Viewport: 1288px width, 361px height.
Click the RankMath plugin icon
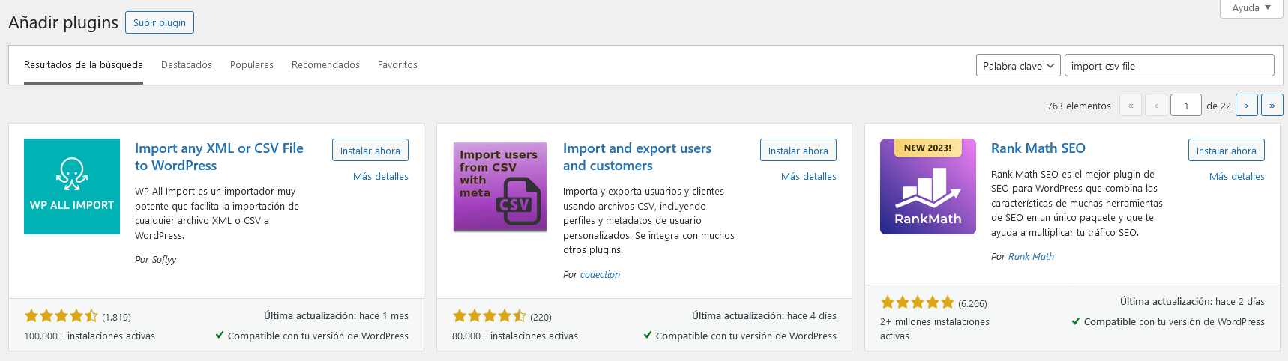pos(927,186)
